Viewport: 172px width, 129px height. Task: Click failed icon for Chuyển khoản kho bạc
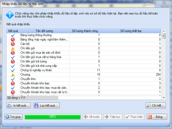click(13, 84)
